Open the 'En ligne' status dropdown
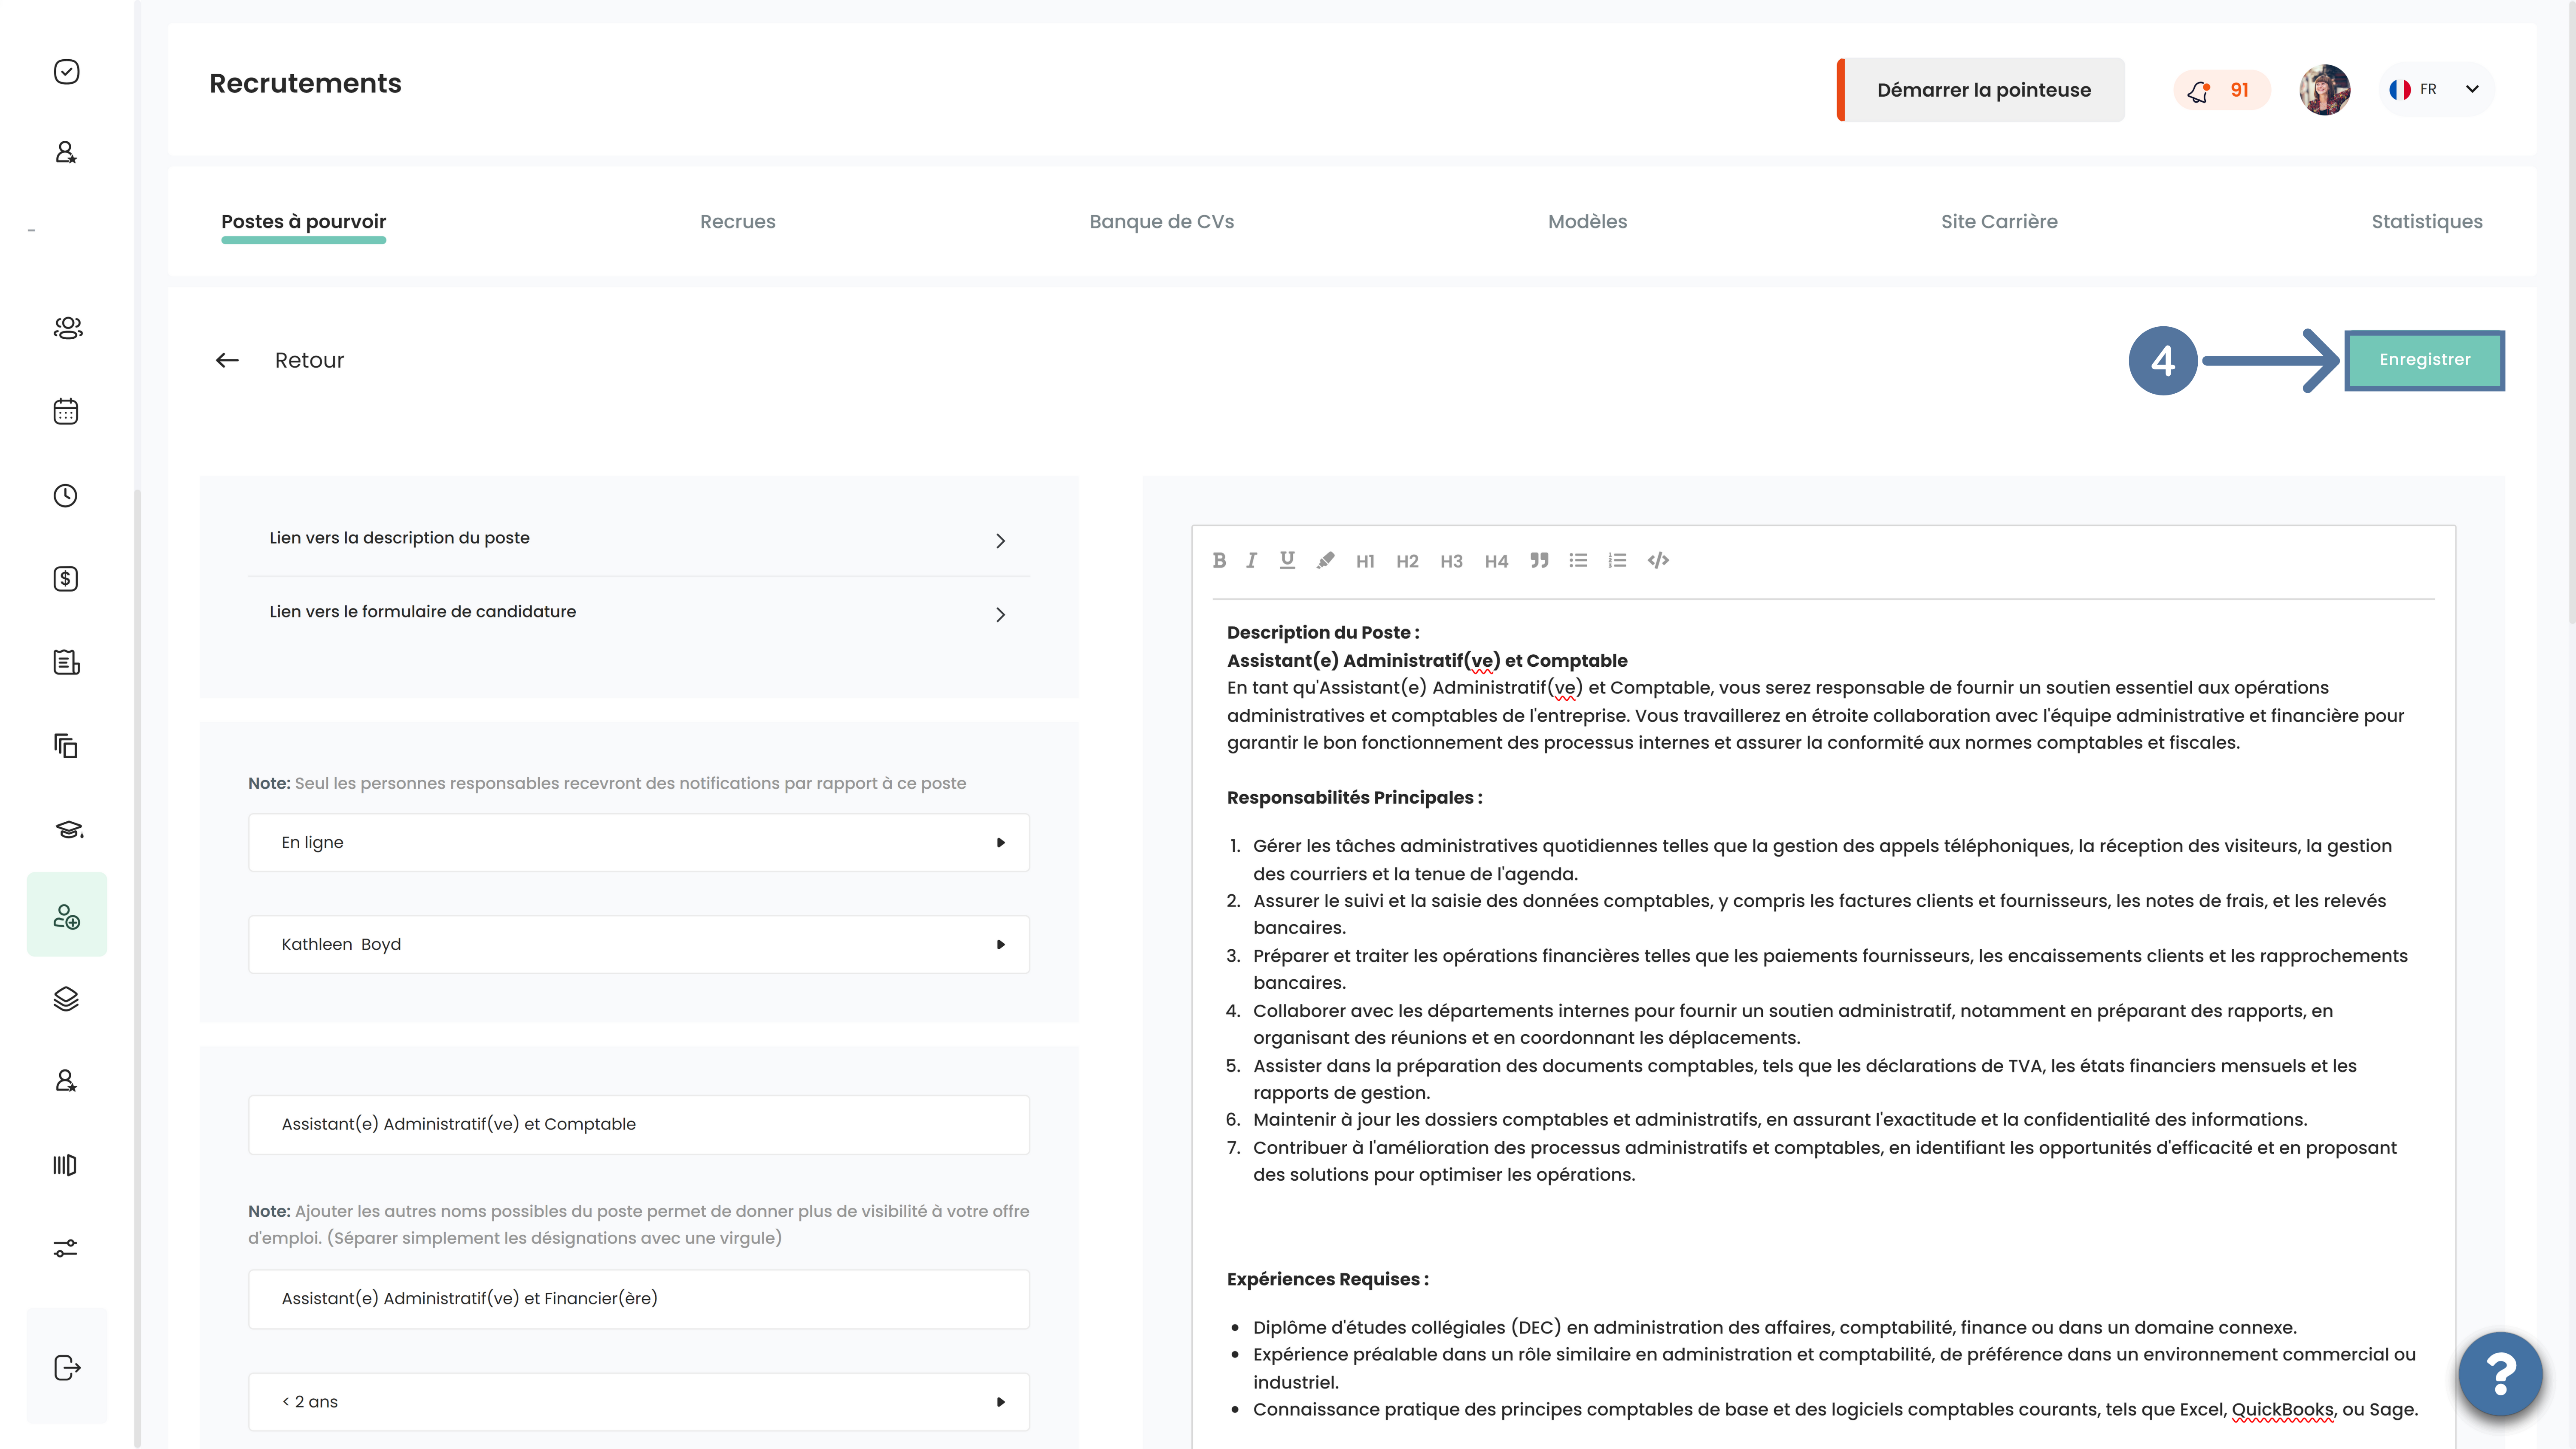This screenshot has width=2576, height=1449. pos(639,843)
